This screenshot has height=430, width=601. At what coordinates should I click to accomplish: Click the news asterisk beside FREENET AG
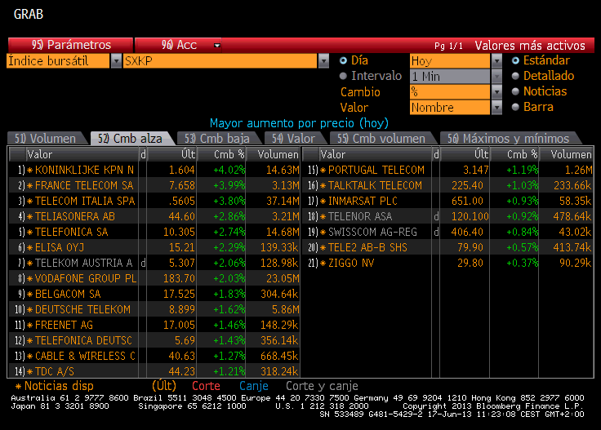[30, 325]
